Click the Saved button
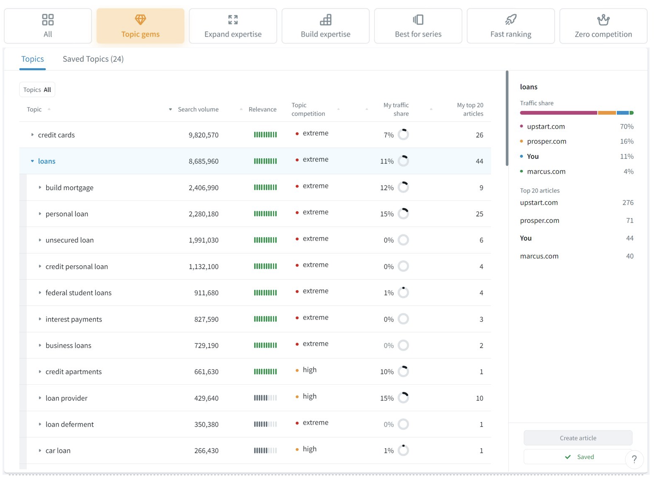The width and height of the screenshot is (658, 481). click(578, 457)
